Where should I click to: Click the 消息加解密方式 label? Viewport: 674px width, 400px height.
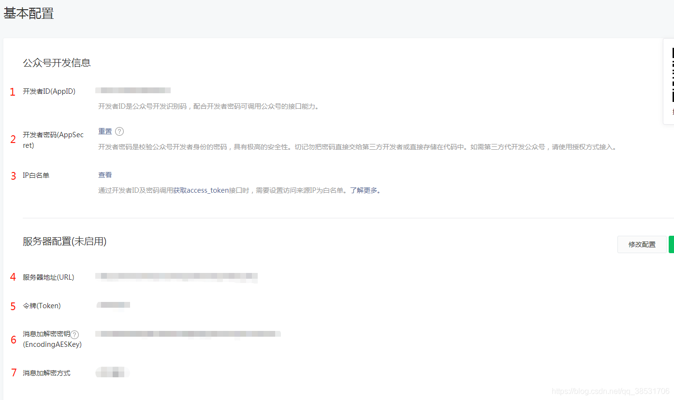coord(46,373)
